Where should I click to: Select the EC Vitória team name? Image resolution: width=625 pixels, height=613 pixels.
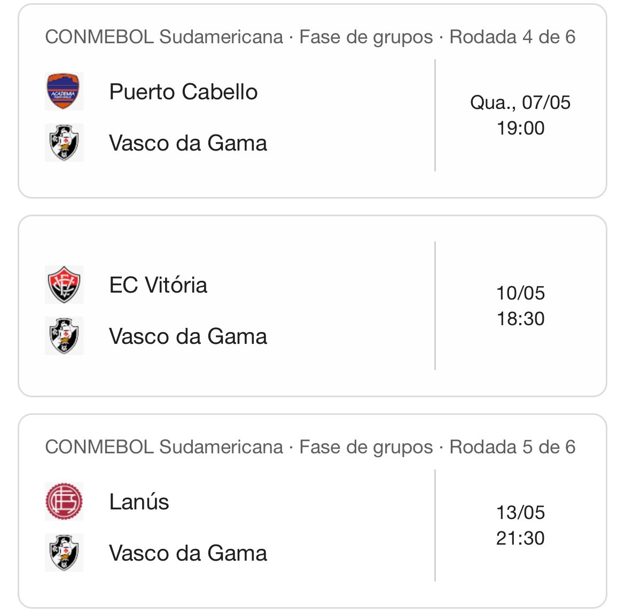click(158, 285)
